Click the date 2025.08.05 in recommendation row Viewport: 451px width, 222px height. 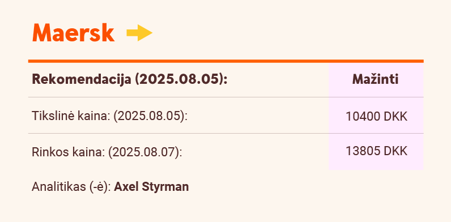[179, 79]
